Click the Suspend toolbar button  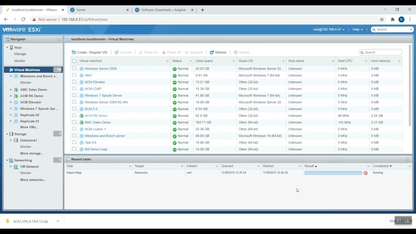[194, 52]
